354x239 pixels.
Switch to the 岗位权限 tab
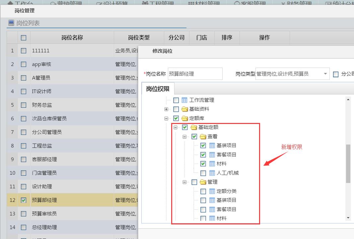[158, 89]
